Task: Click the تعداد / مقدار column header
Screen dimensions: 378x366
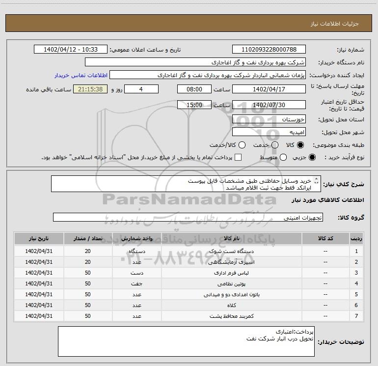Action: click(88, 238)
